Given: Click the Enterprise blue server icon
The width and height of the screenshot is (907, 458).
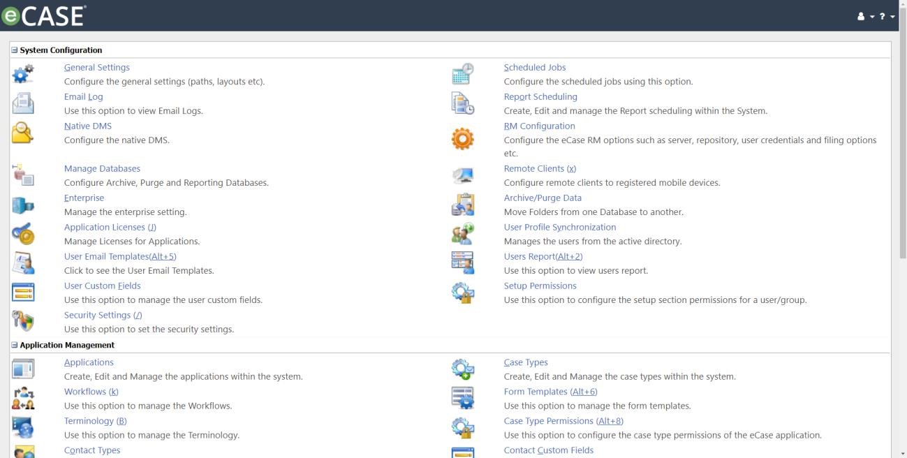Looking at the screenshot, I should [23, 205].
